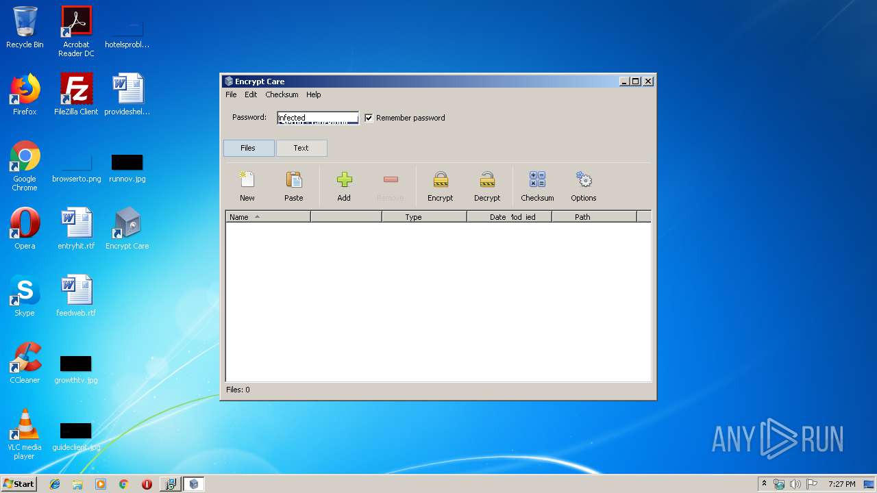Close the Encrypt Care window
This screenshot has height=493, width=877.
[x=648, y=81]
